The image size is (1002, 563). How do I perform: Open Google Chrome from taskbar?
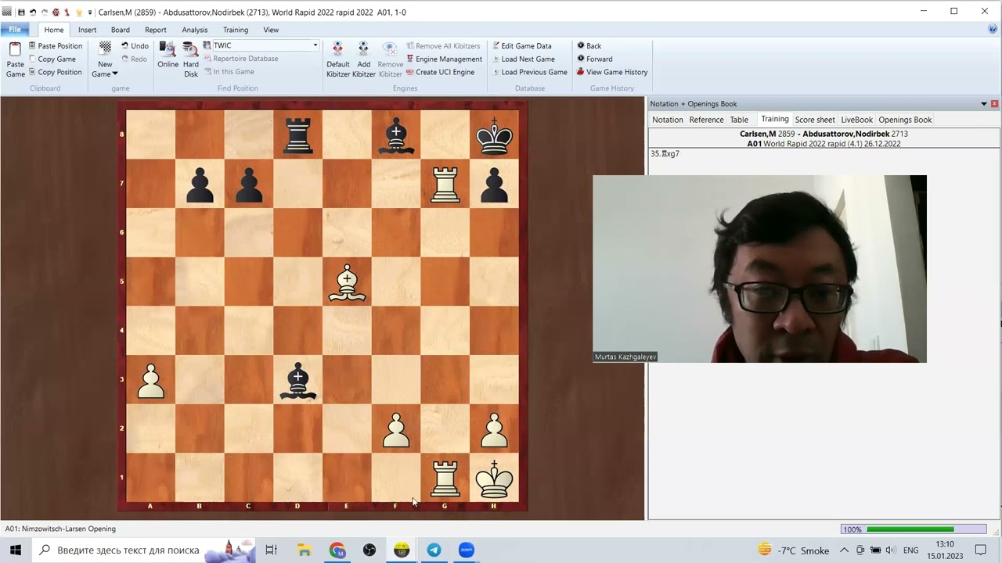point(337,550)
